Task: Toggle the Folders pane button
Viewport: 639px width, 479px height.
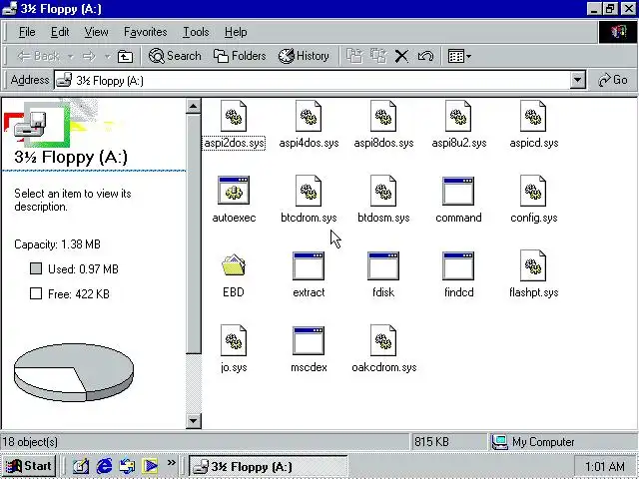Action: click(x=240, y=56)
